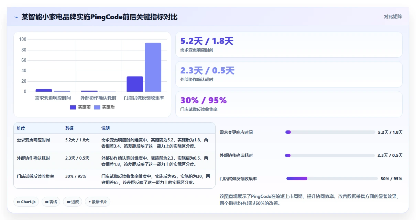Select the 2.3天 / 0.5天 metric card
The width and height of the screenshot is (416, 220).
pyautogui.click(x=289, y=74)
